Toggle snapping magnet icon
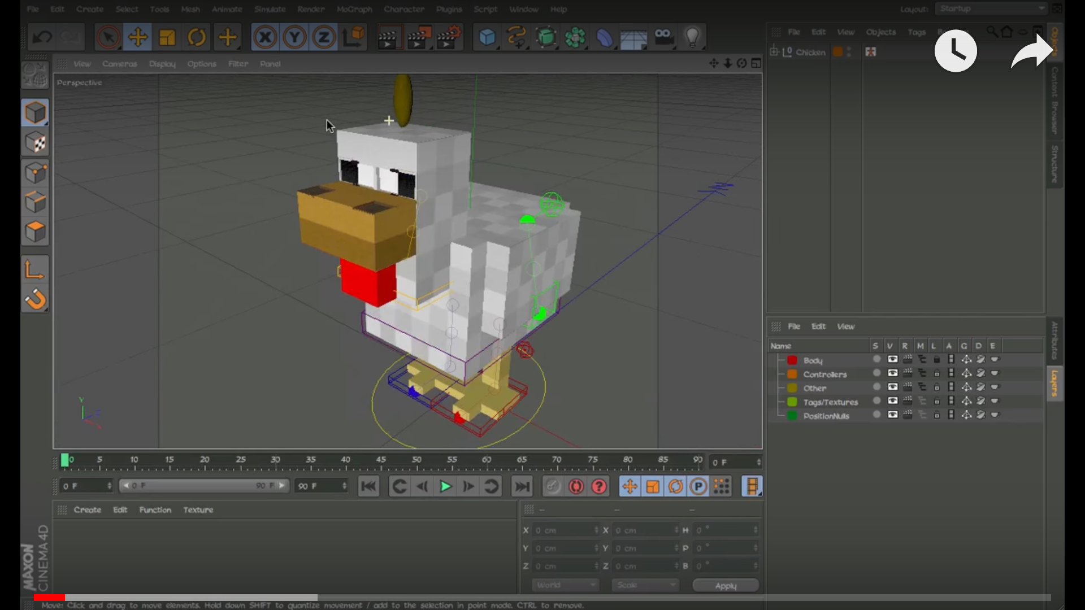Screen dimensions: 1085x610 click(35, 300)
